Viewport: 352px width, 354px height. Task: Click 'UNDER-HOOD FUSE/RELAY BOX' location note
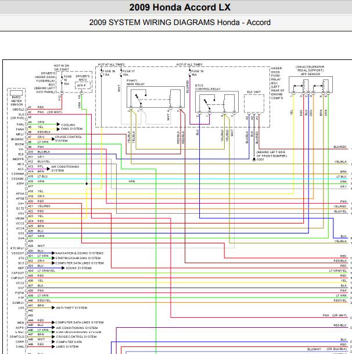278,83
